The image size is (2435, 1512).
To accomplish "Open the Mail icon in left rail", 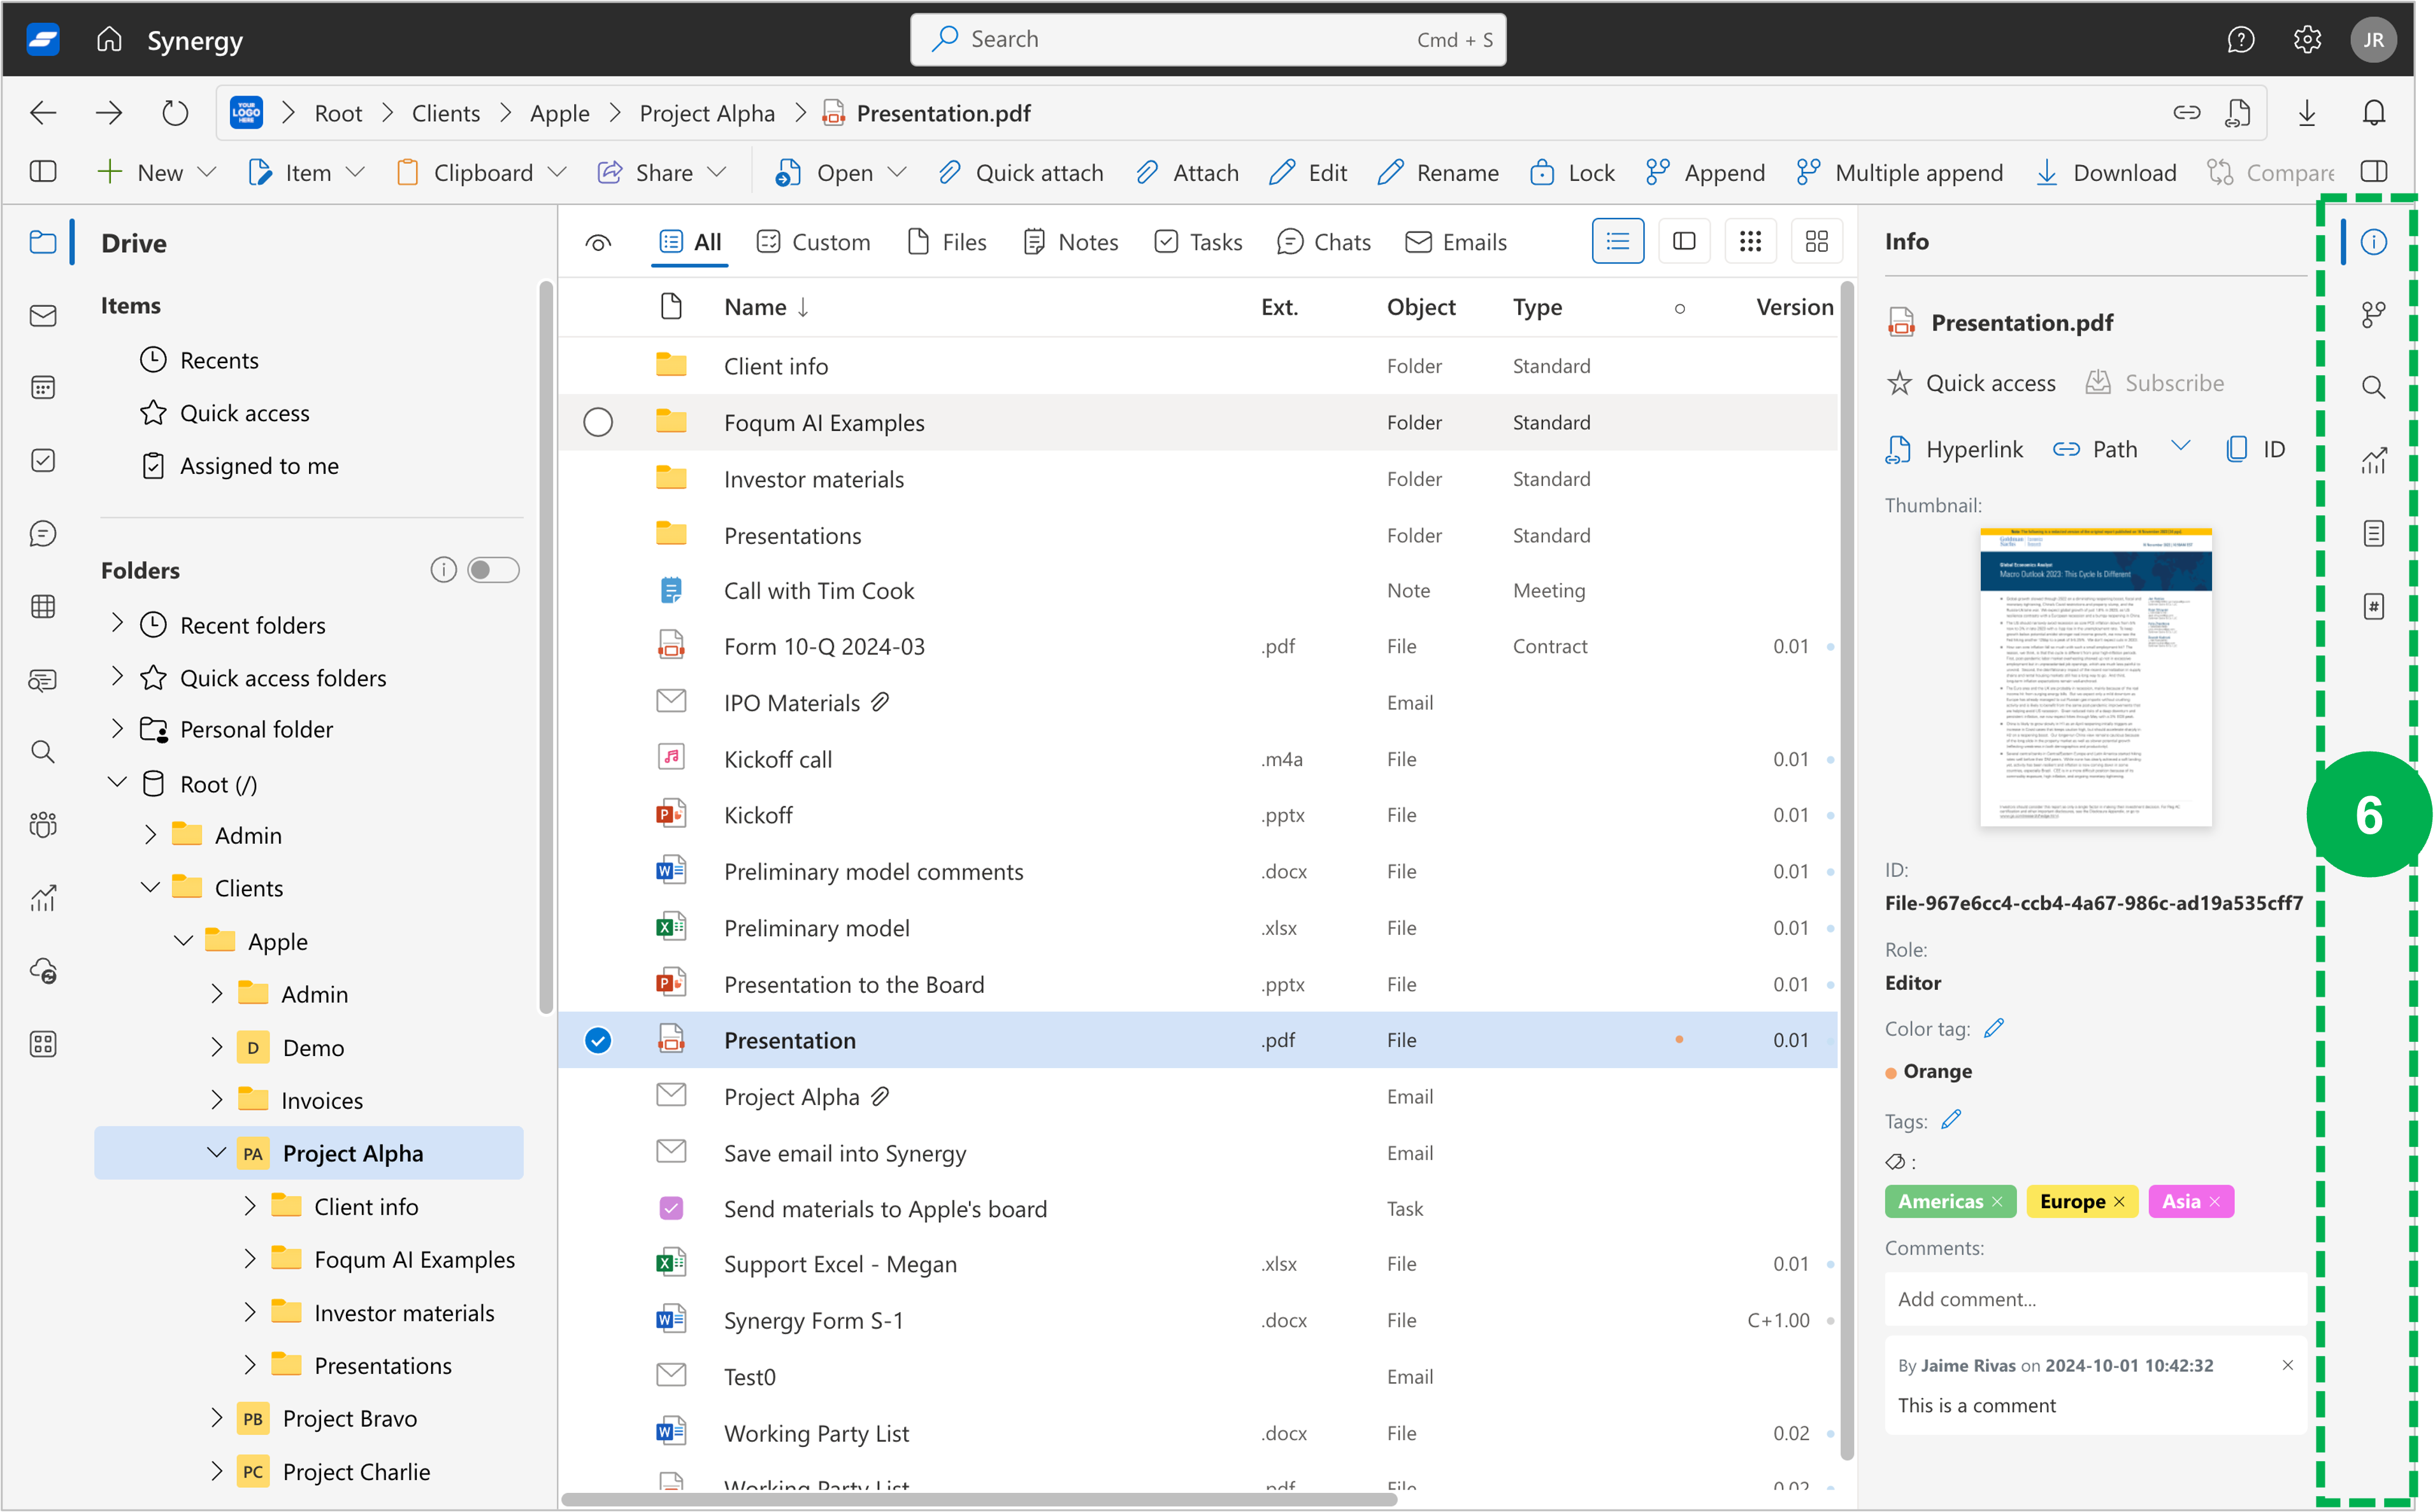I will tap(42, 316).
